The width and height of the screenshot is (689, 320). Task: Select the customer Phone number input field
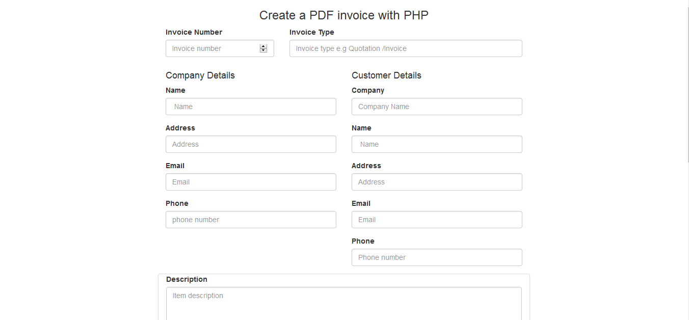(436, 257)
